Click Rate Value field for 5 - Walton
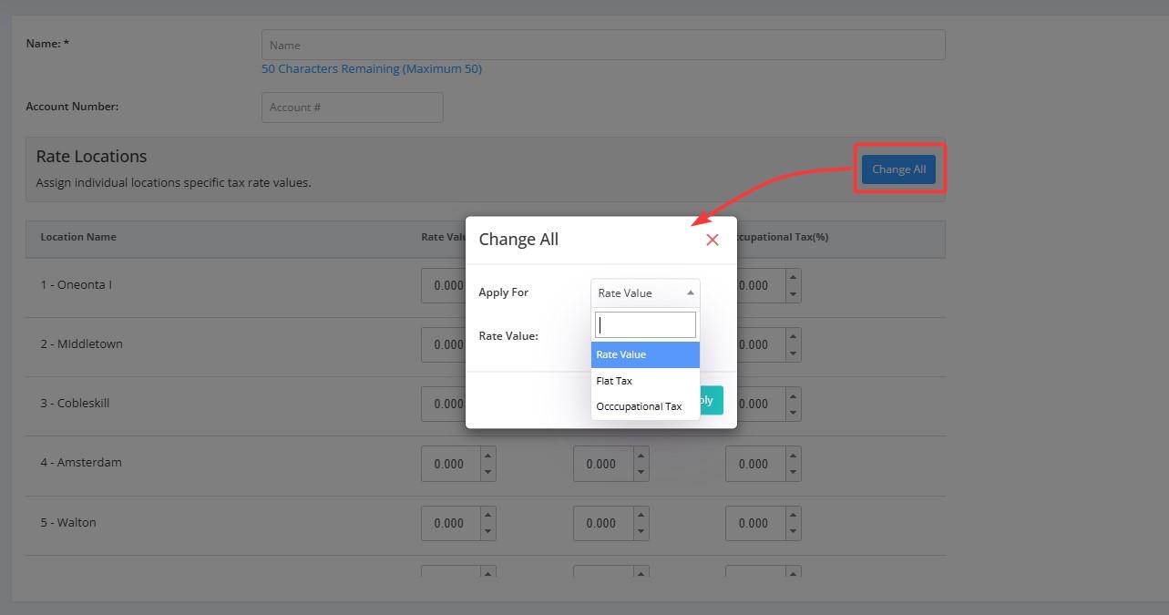The width and height of the screenshot is (1169, 615). click(x=451, y=523)
